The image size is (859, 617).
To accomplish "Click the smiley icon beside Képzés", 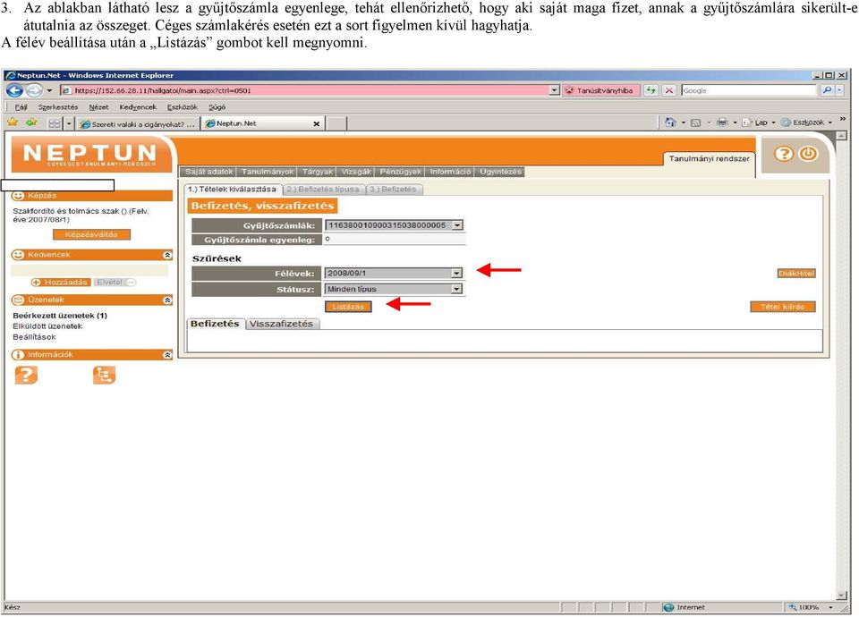I will 19,196.
